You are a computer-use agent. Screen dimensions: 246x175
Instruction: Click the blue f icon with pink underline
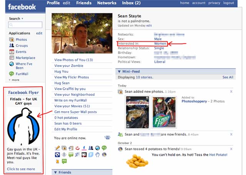84,148
